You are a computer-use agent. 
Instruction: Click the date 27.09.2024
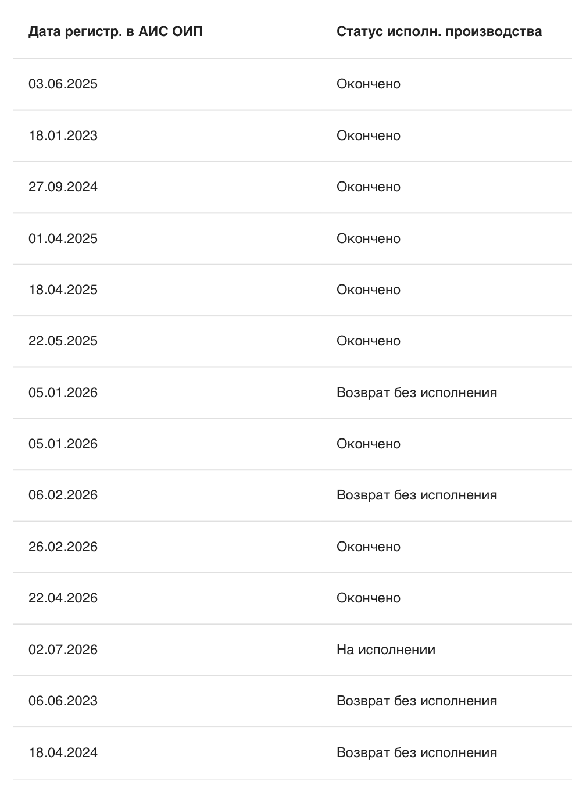63,187
